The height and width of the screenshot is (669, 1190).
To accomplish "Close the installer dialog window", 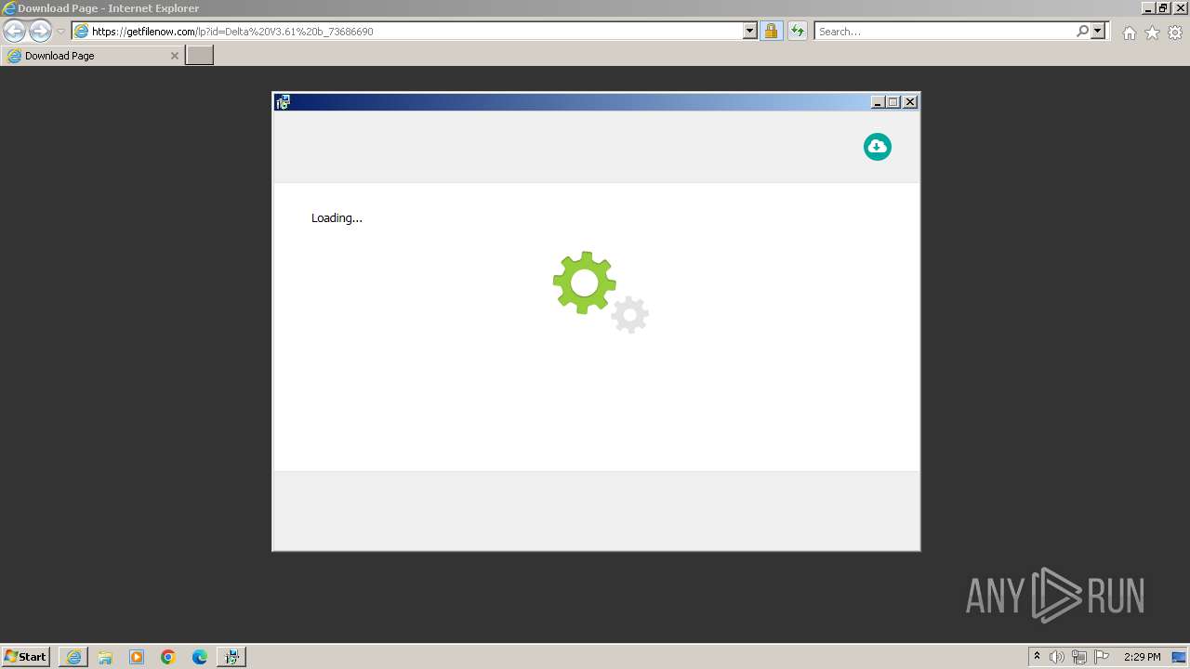I will [910, 102].
